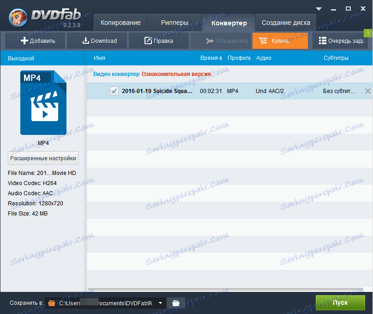The width and height of the screenshot is (373, 314).
Task: Click the Аудио column header
Action: tap(285, 58)
